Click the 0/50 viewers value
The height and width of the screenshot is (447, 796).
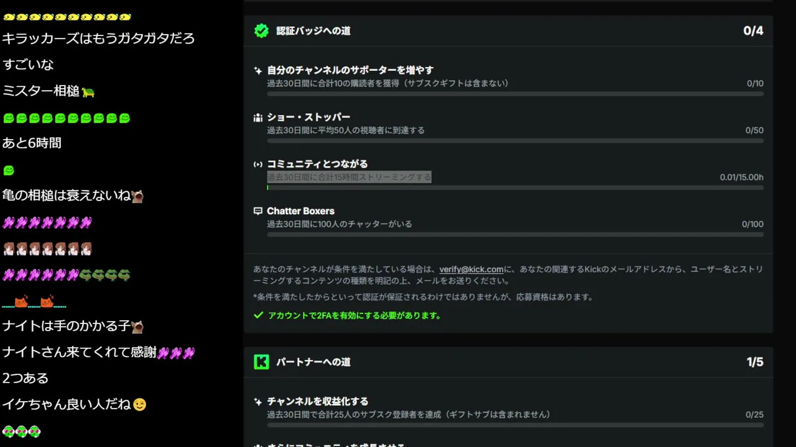[x=754, y=130]
